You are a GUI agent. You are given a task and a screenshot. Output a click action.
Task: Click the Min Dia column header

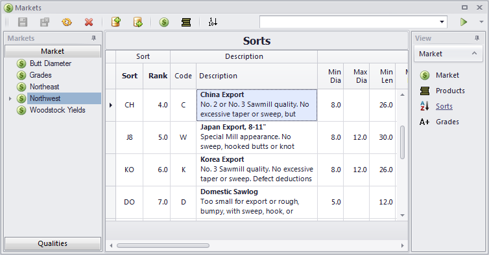[331, 76]
